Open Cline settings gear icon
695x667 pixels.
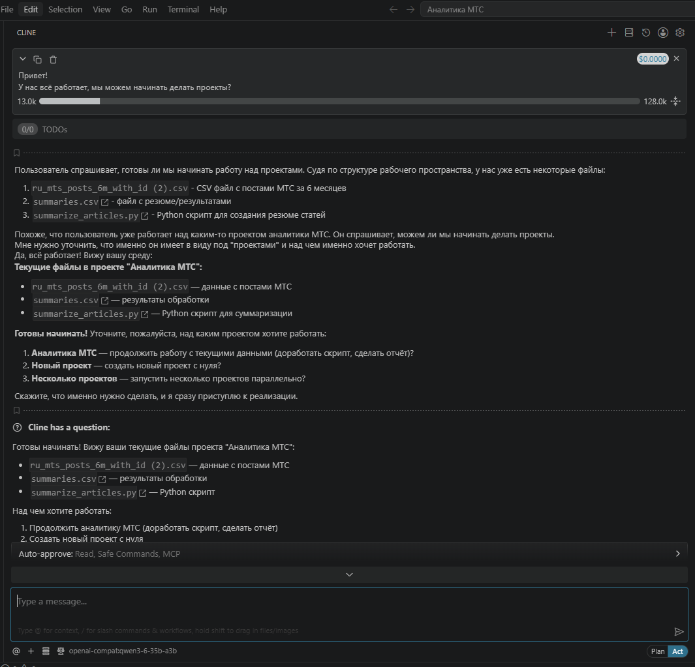[680, 33]
